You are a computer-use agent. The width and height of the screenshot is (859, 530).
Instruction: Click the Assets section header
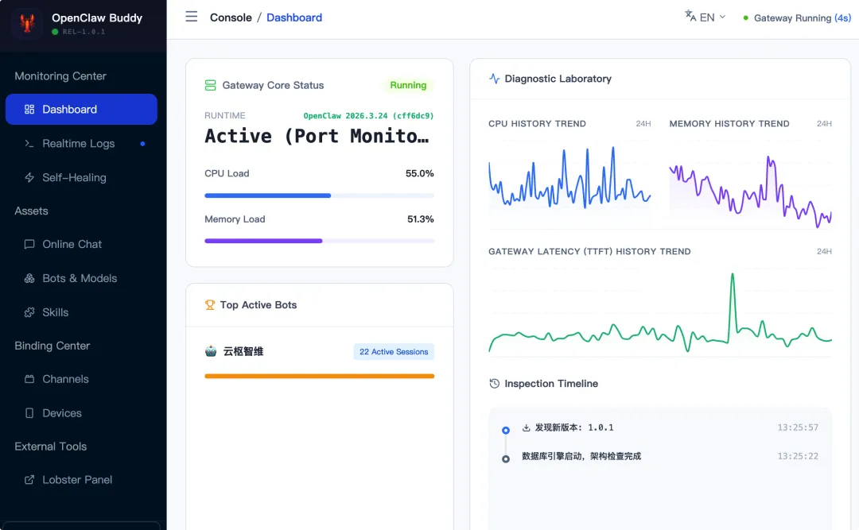(31, 211)
